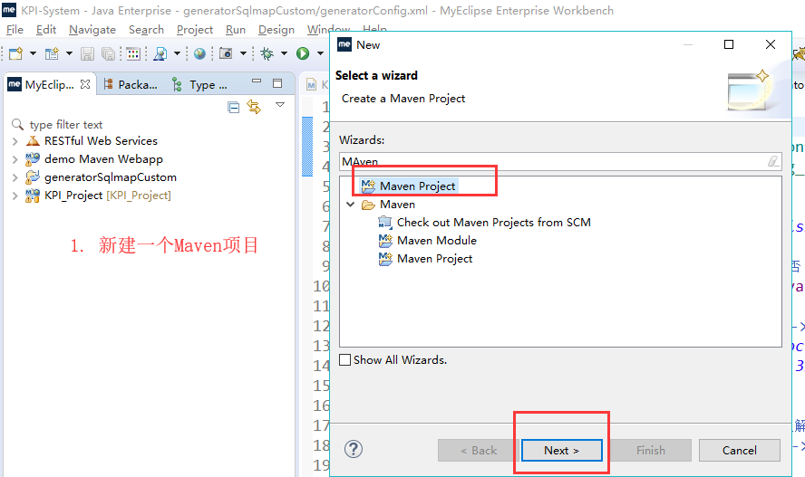805x477 pixels.
Task: Open the Design menu
Action: (276, 30)
